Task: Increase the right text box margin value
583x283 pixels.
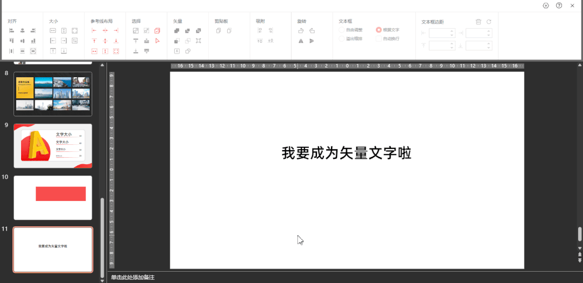Action: [x=488, y=31]
